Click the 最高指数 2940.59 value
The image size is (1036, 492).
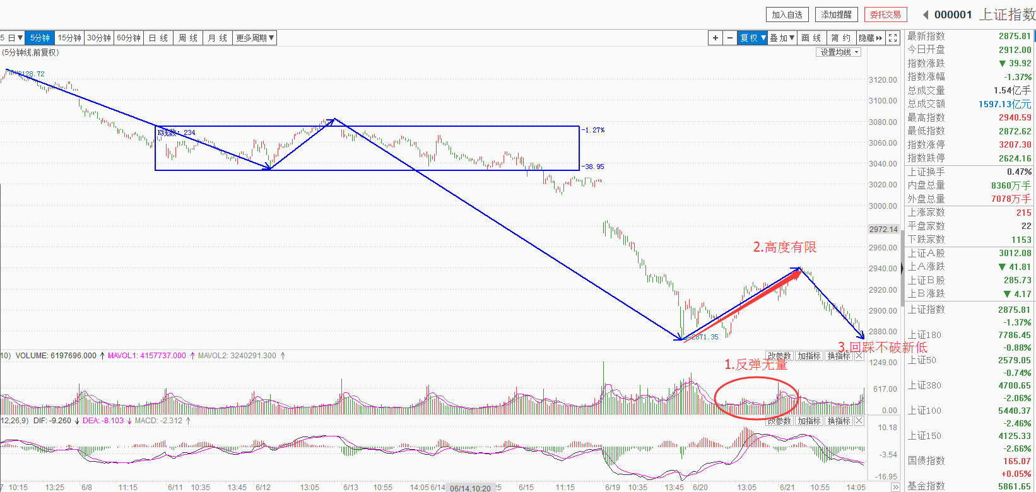(1015, 117)
